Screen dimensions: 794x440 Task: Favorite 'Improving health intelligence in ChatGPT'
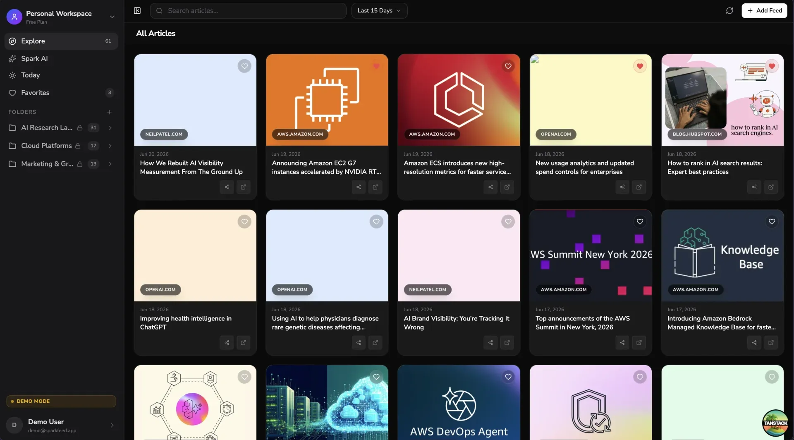coord(244,222)
